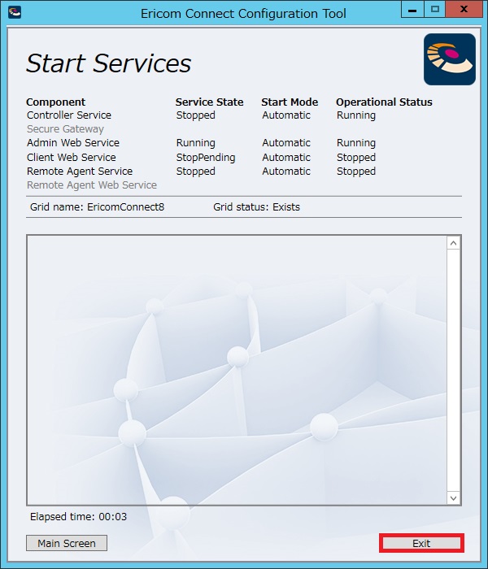
Task: Click the Grid name EricomConnect8 text
Action: click(98, 207)
